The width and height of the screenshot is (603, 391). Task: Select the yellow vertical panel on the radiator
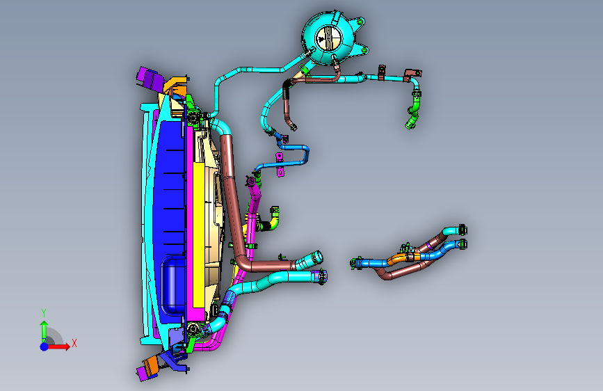pyautogui.click(x=198, y=235)
